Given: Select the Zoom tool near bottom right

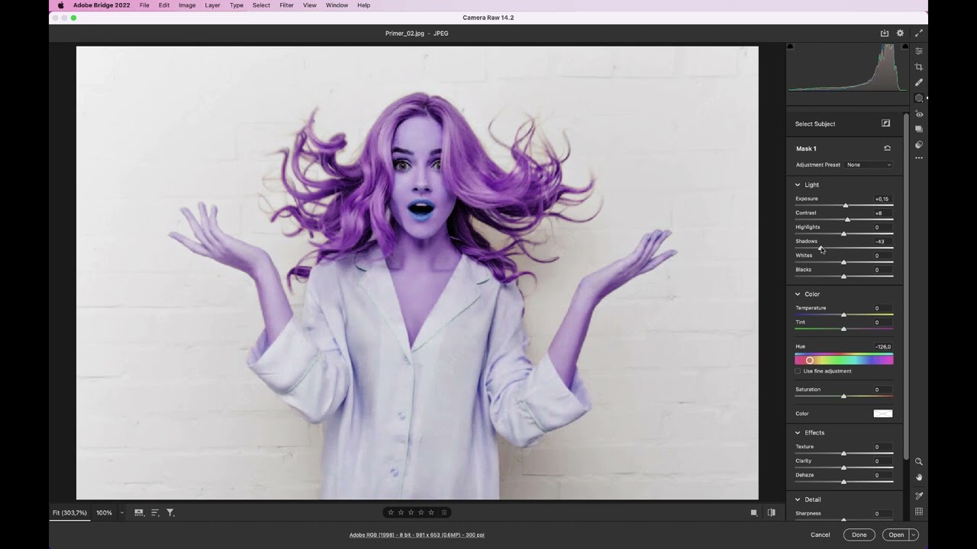Looking at the screenshot, I should coord(919,461).
